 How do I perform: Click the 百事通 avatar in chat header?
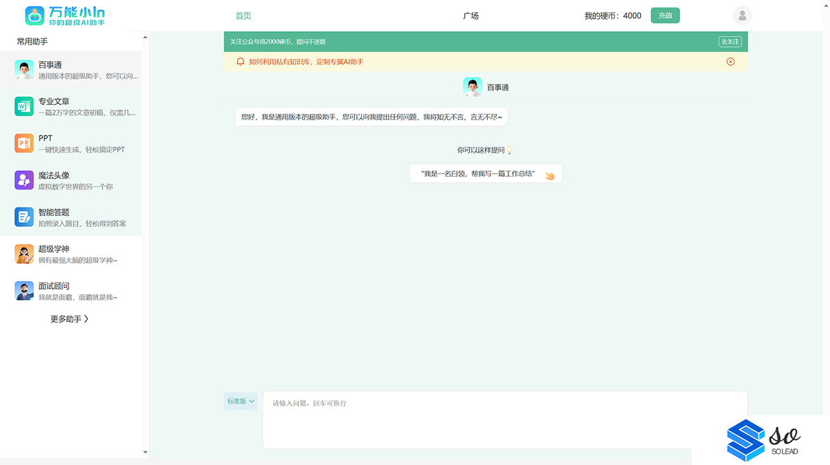pos(472,87)
